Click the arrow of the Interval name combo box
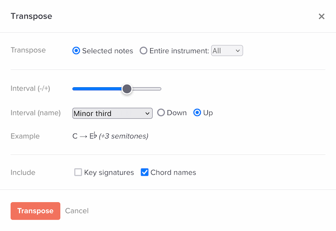Viewport: 336px width, 231px height. [x=147, y=113]
